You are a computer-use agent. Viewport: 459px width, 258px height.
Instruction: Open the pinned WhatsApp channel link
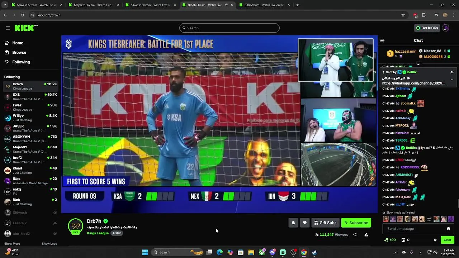[414, 83]
